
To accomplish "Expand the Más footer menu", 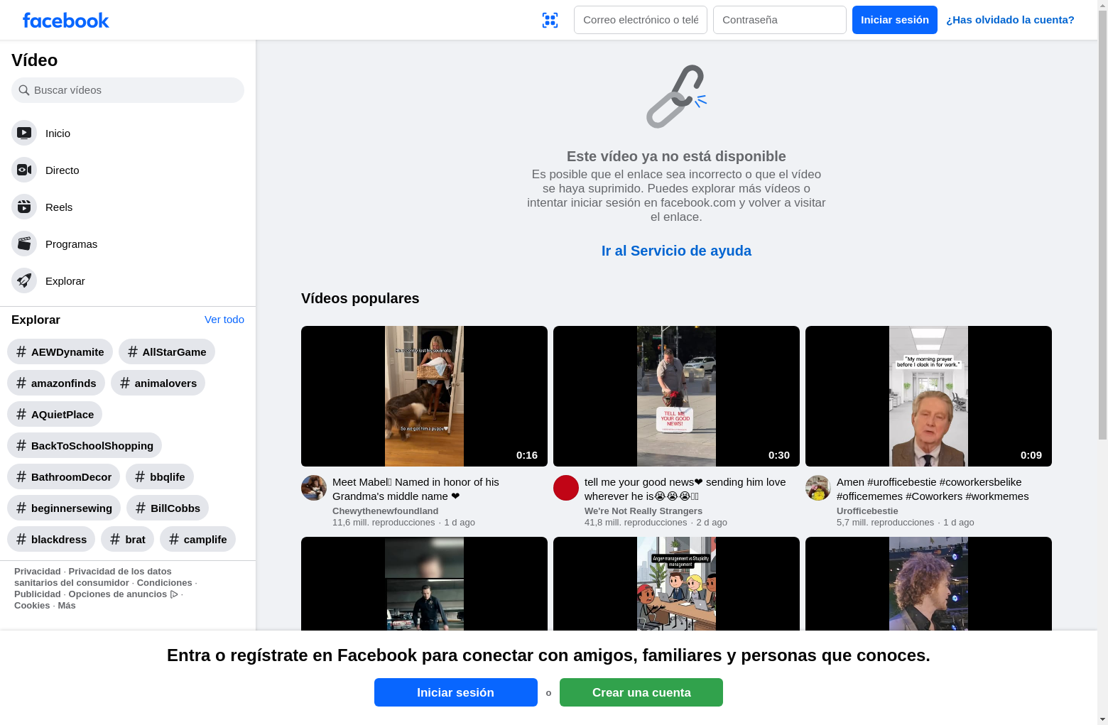I will [67, 606].
